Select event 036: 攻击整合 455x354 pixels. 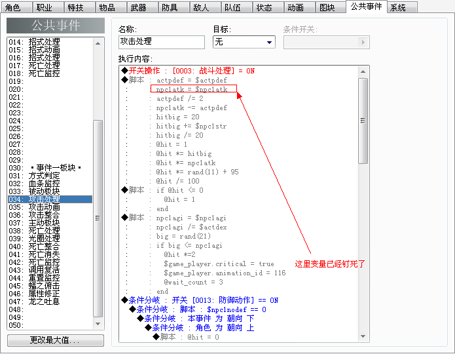50,215
